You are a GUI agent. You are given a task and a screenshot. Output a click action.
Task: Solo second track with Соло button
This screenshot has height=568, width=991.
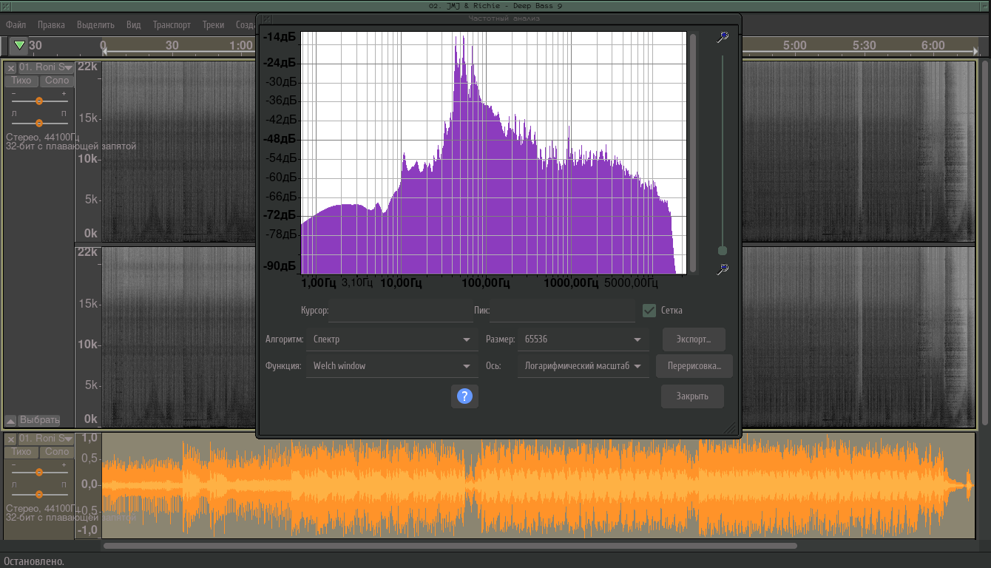pos(57,452)
